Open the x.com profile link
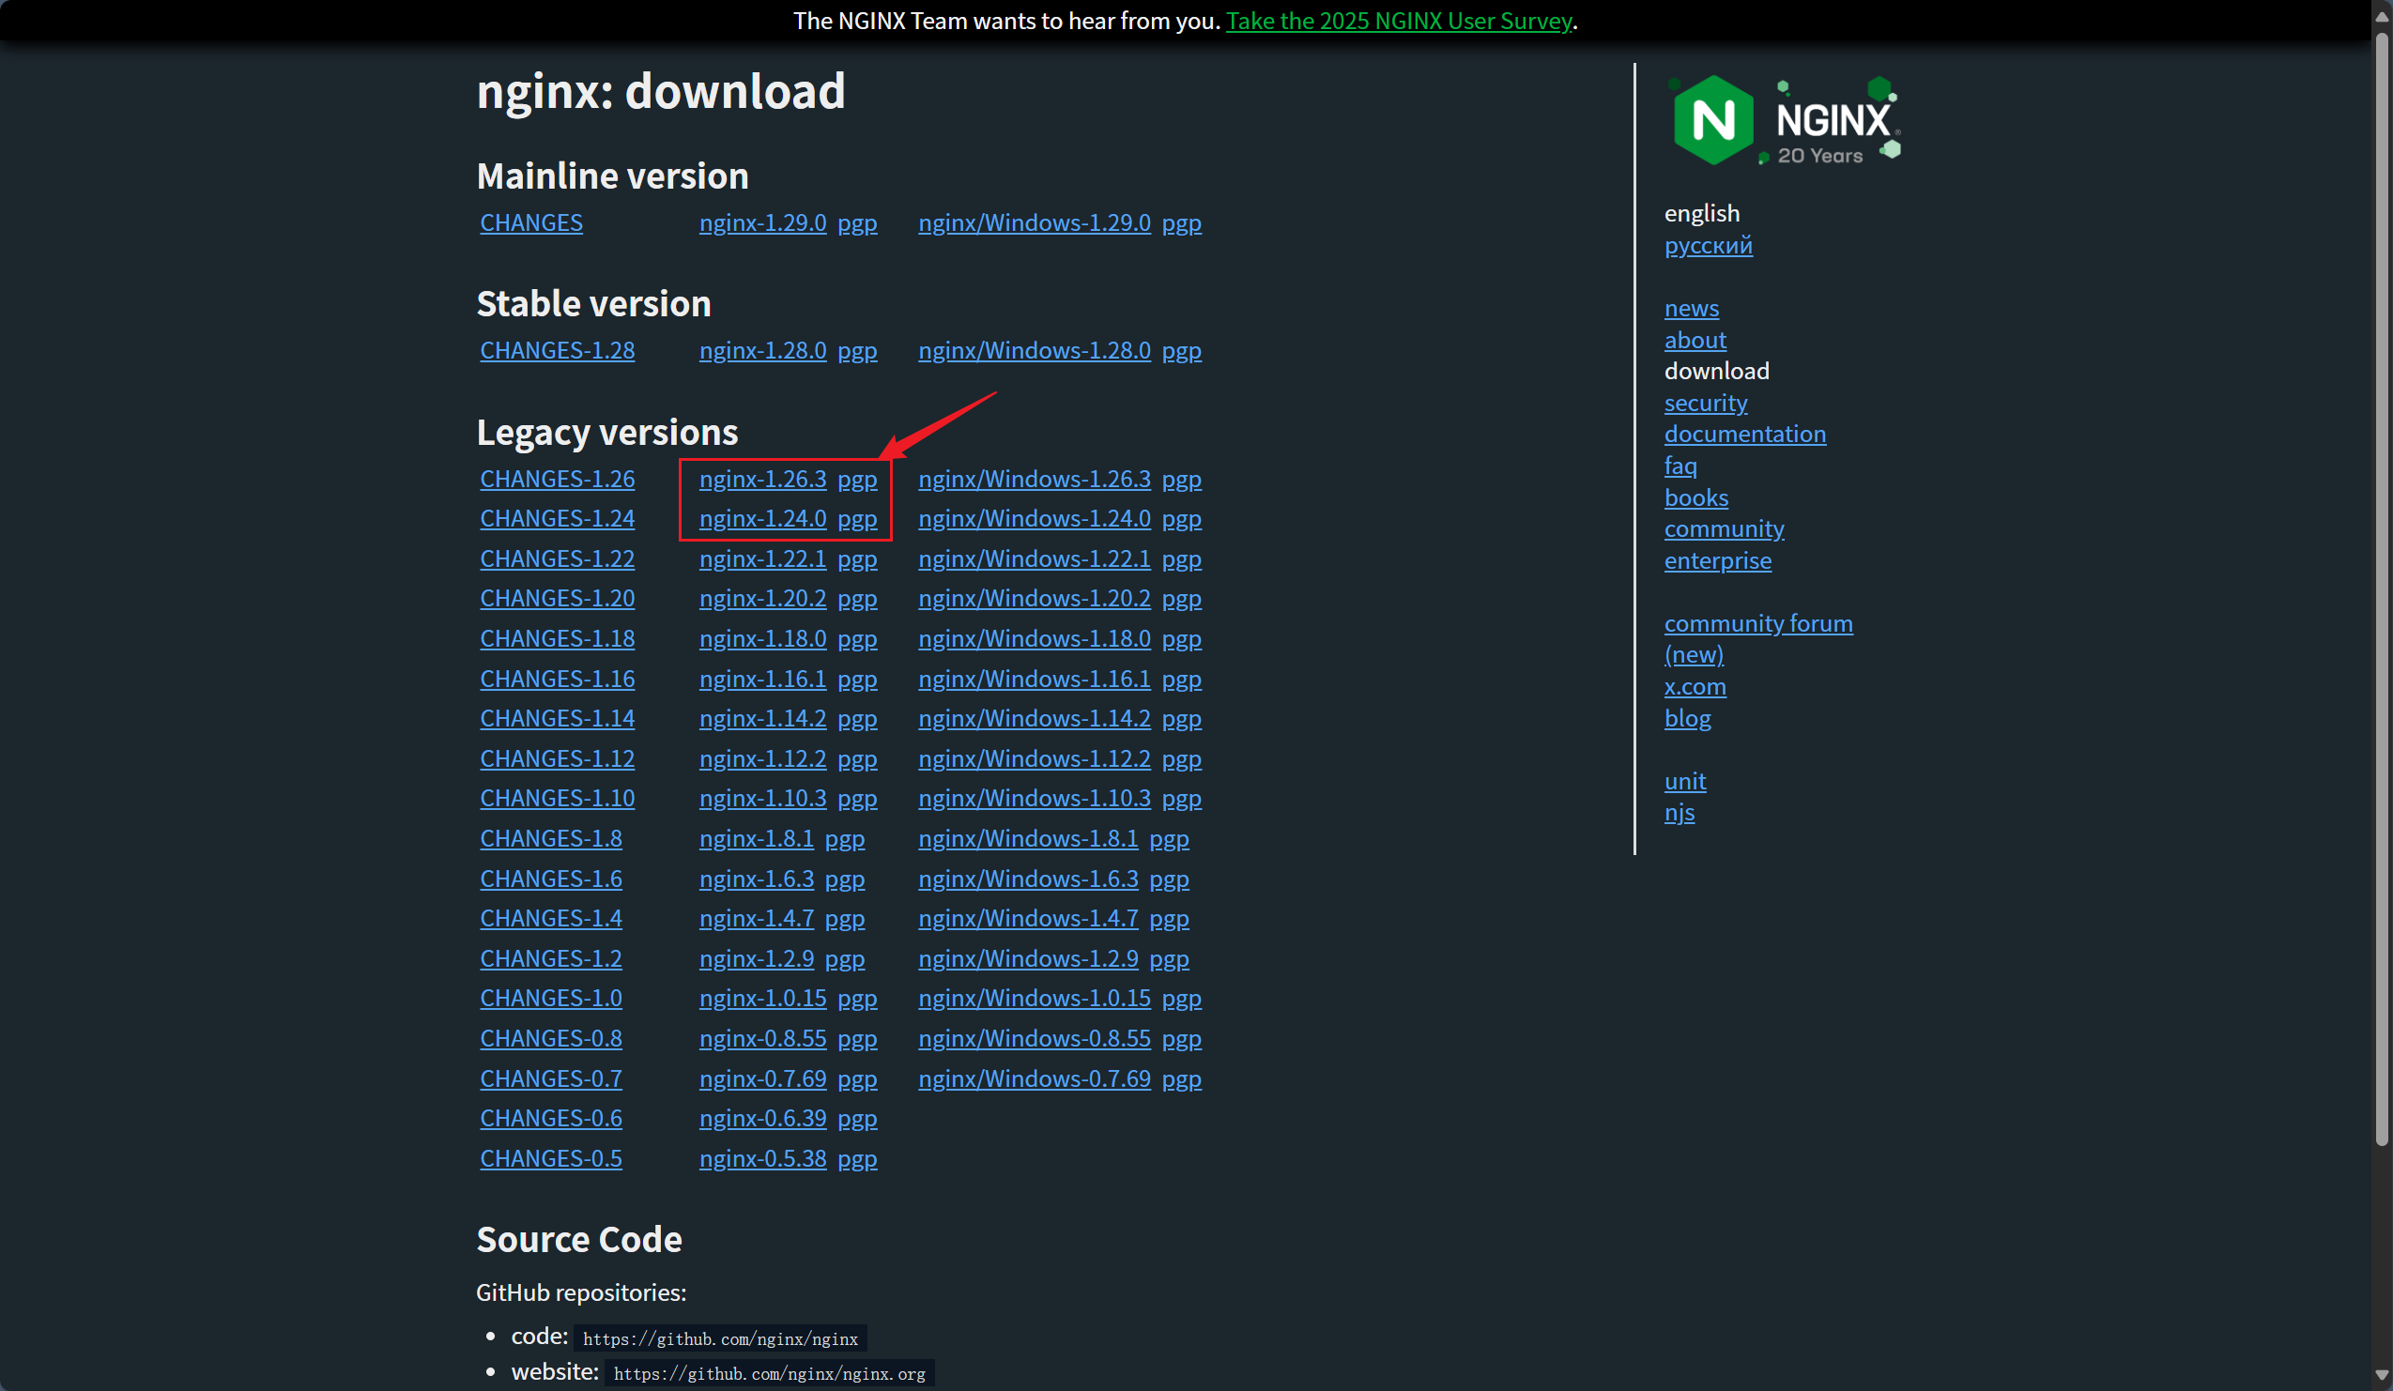 pyautogui.click(x=1695, y=686)
